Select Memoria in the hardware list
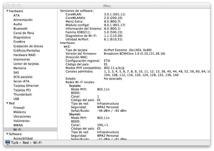This screenshot has height=151, width=214. click(x=20, y=68)
